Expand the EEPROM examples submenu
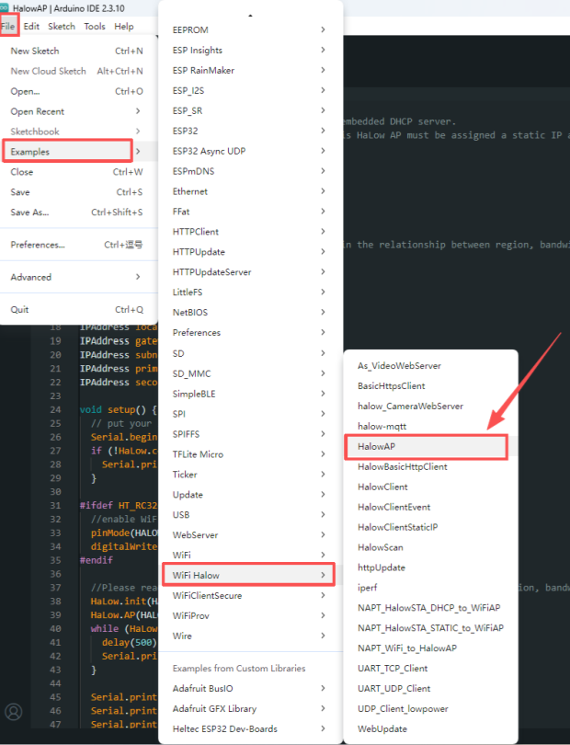The width and height of the screenshot is (570, 745). tap(250, 30)
